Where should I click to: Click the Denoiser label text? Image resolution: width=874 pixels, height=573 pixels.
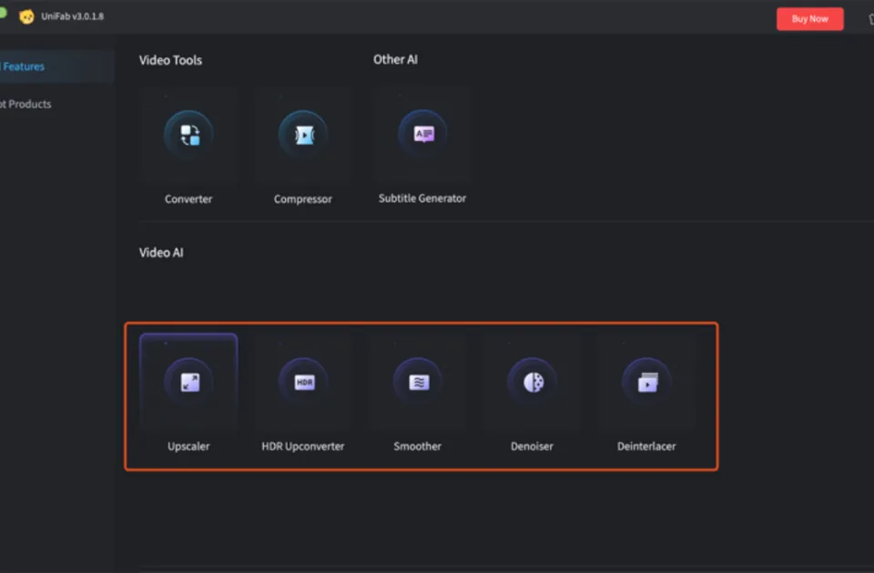tap(532, 446)
